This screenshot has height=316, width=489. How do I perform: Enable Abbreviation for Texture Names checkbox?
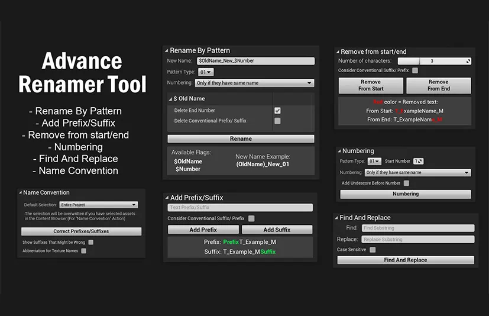point(83,251)
